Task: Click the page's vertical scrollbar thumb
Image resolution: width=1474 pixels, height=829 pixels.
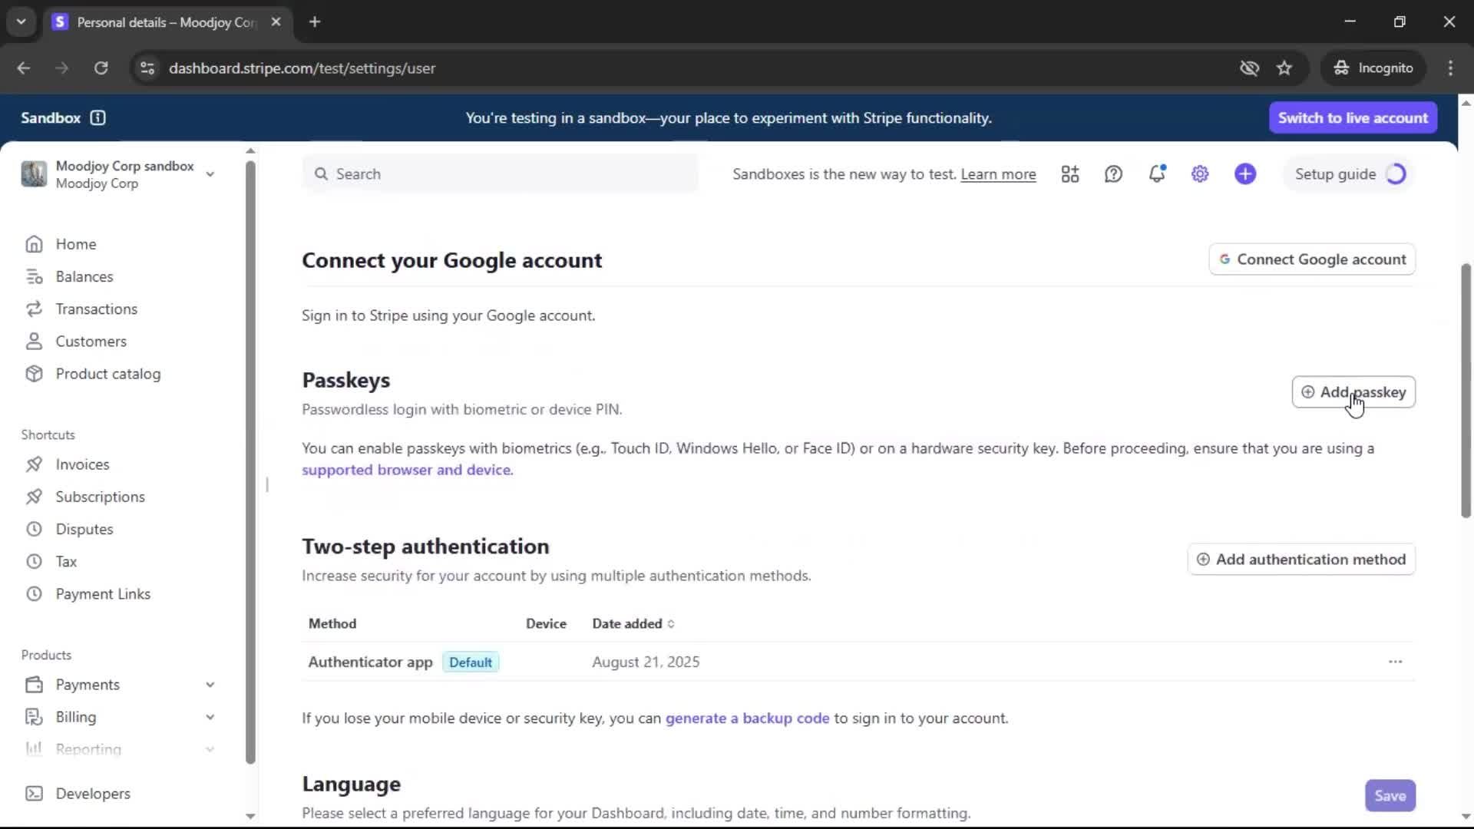Action: pyautogui.click(x=1466, y=390)
